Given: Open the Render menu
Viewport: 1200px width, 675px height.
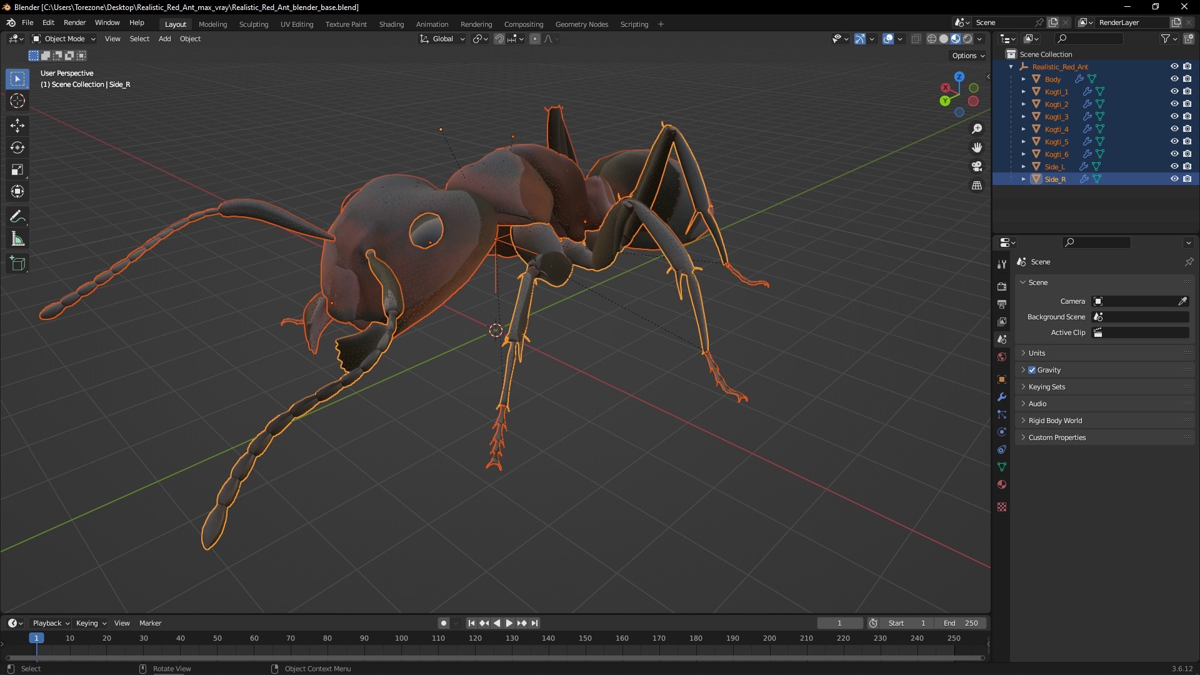Looking at the screenshot, I should [x=74, y=22].
